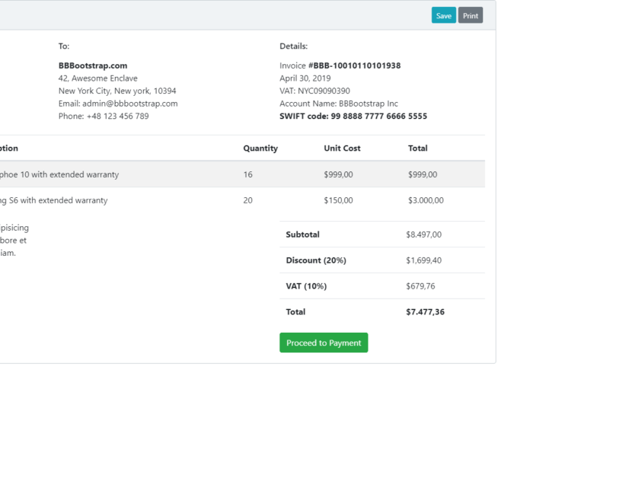Click the Total column header
632x501 pixels.
(x=417, y=148)
